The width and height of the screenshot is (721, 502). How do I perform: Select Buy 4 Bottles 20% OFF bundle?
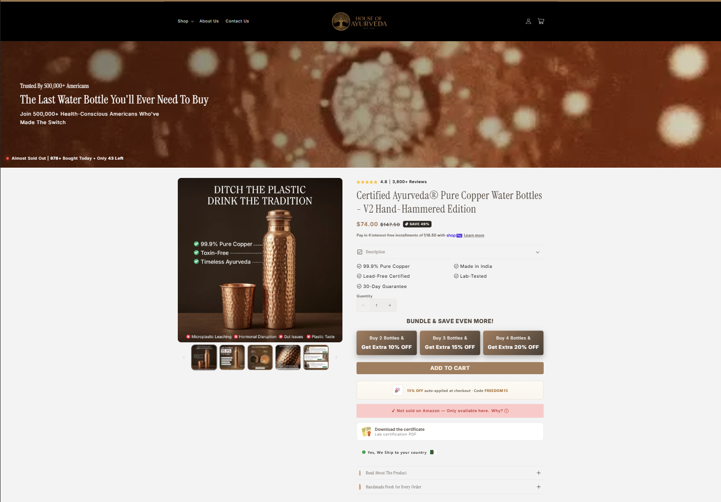tap(513, 343)
